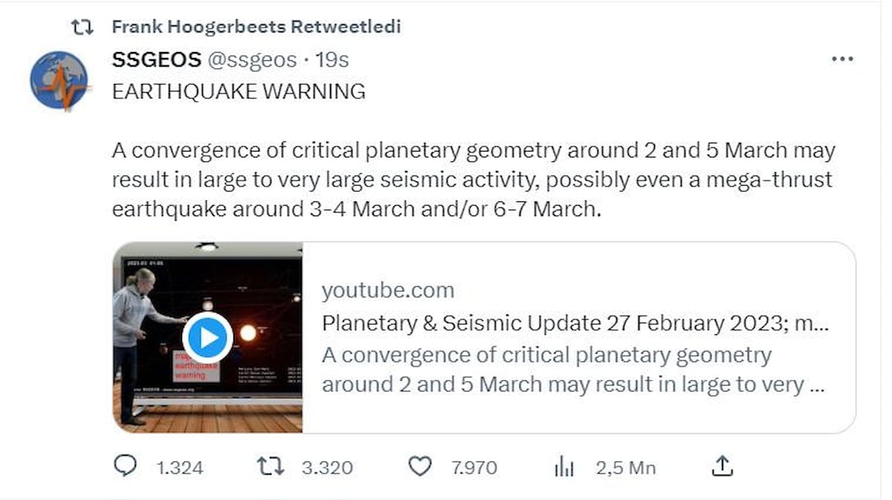Screen dimensions: 892x500
Task: Open the three-dot more options menu
Action: [841, 59]
